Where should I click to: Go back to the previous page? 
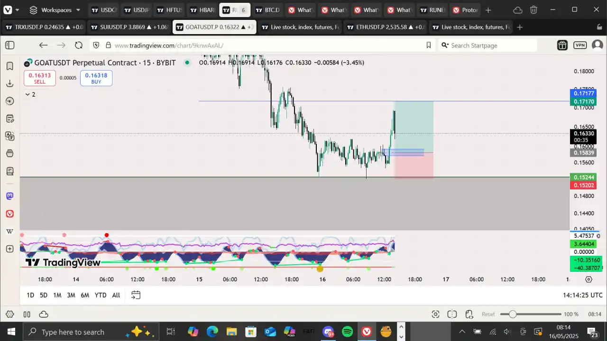[x=43, y=45]
